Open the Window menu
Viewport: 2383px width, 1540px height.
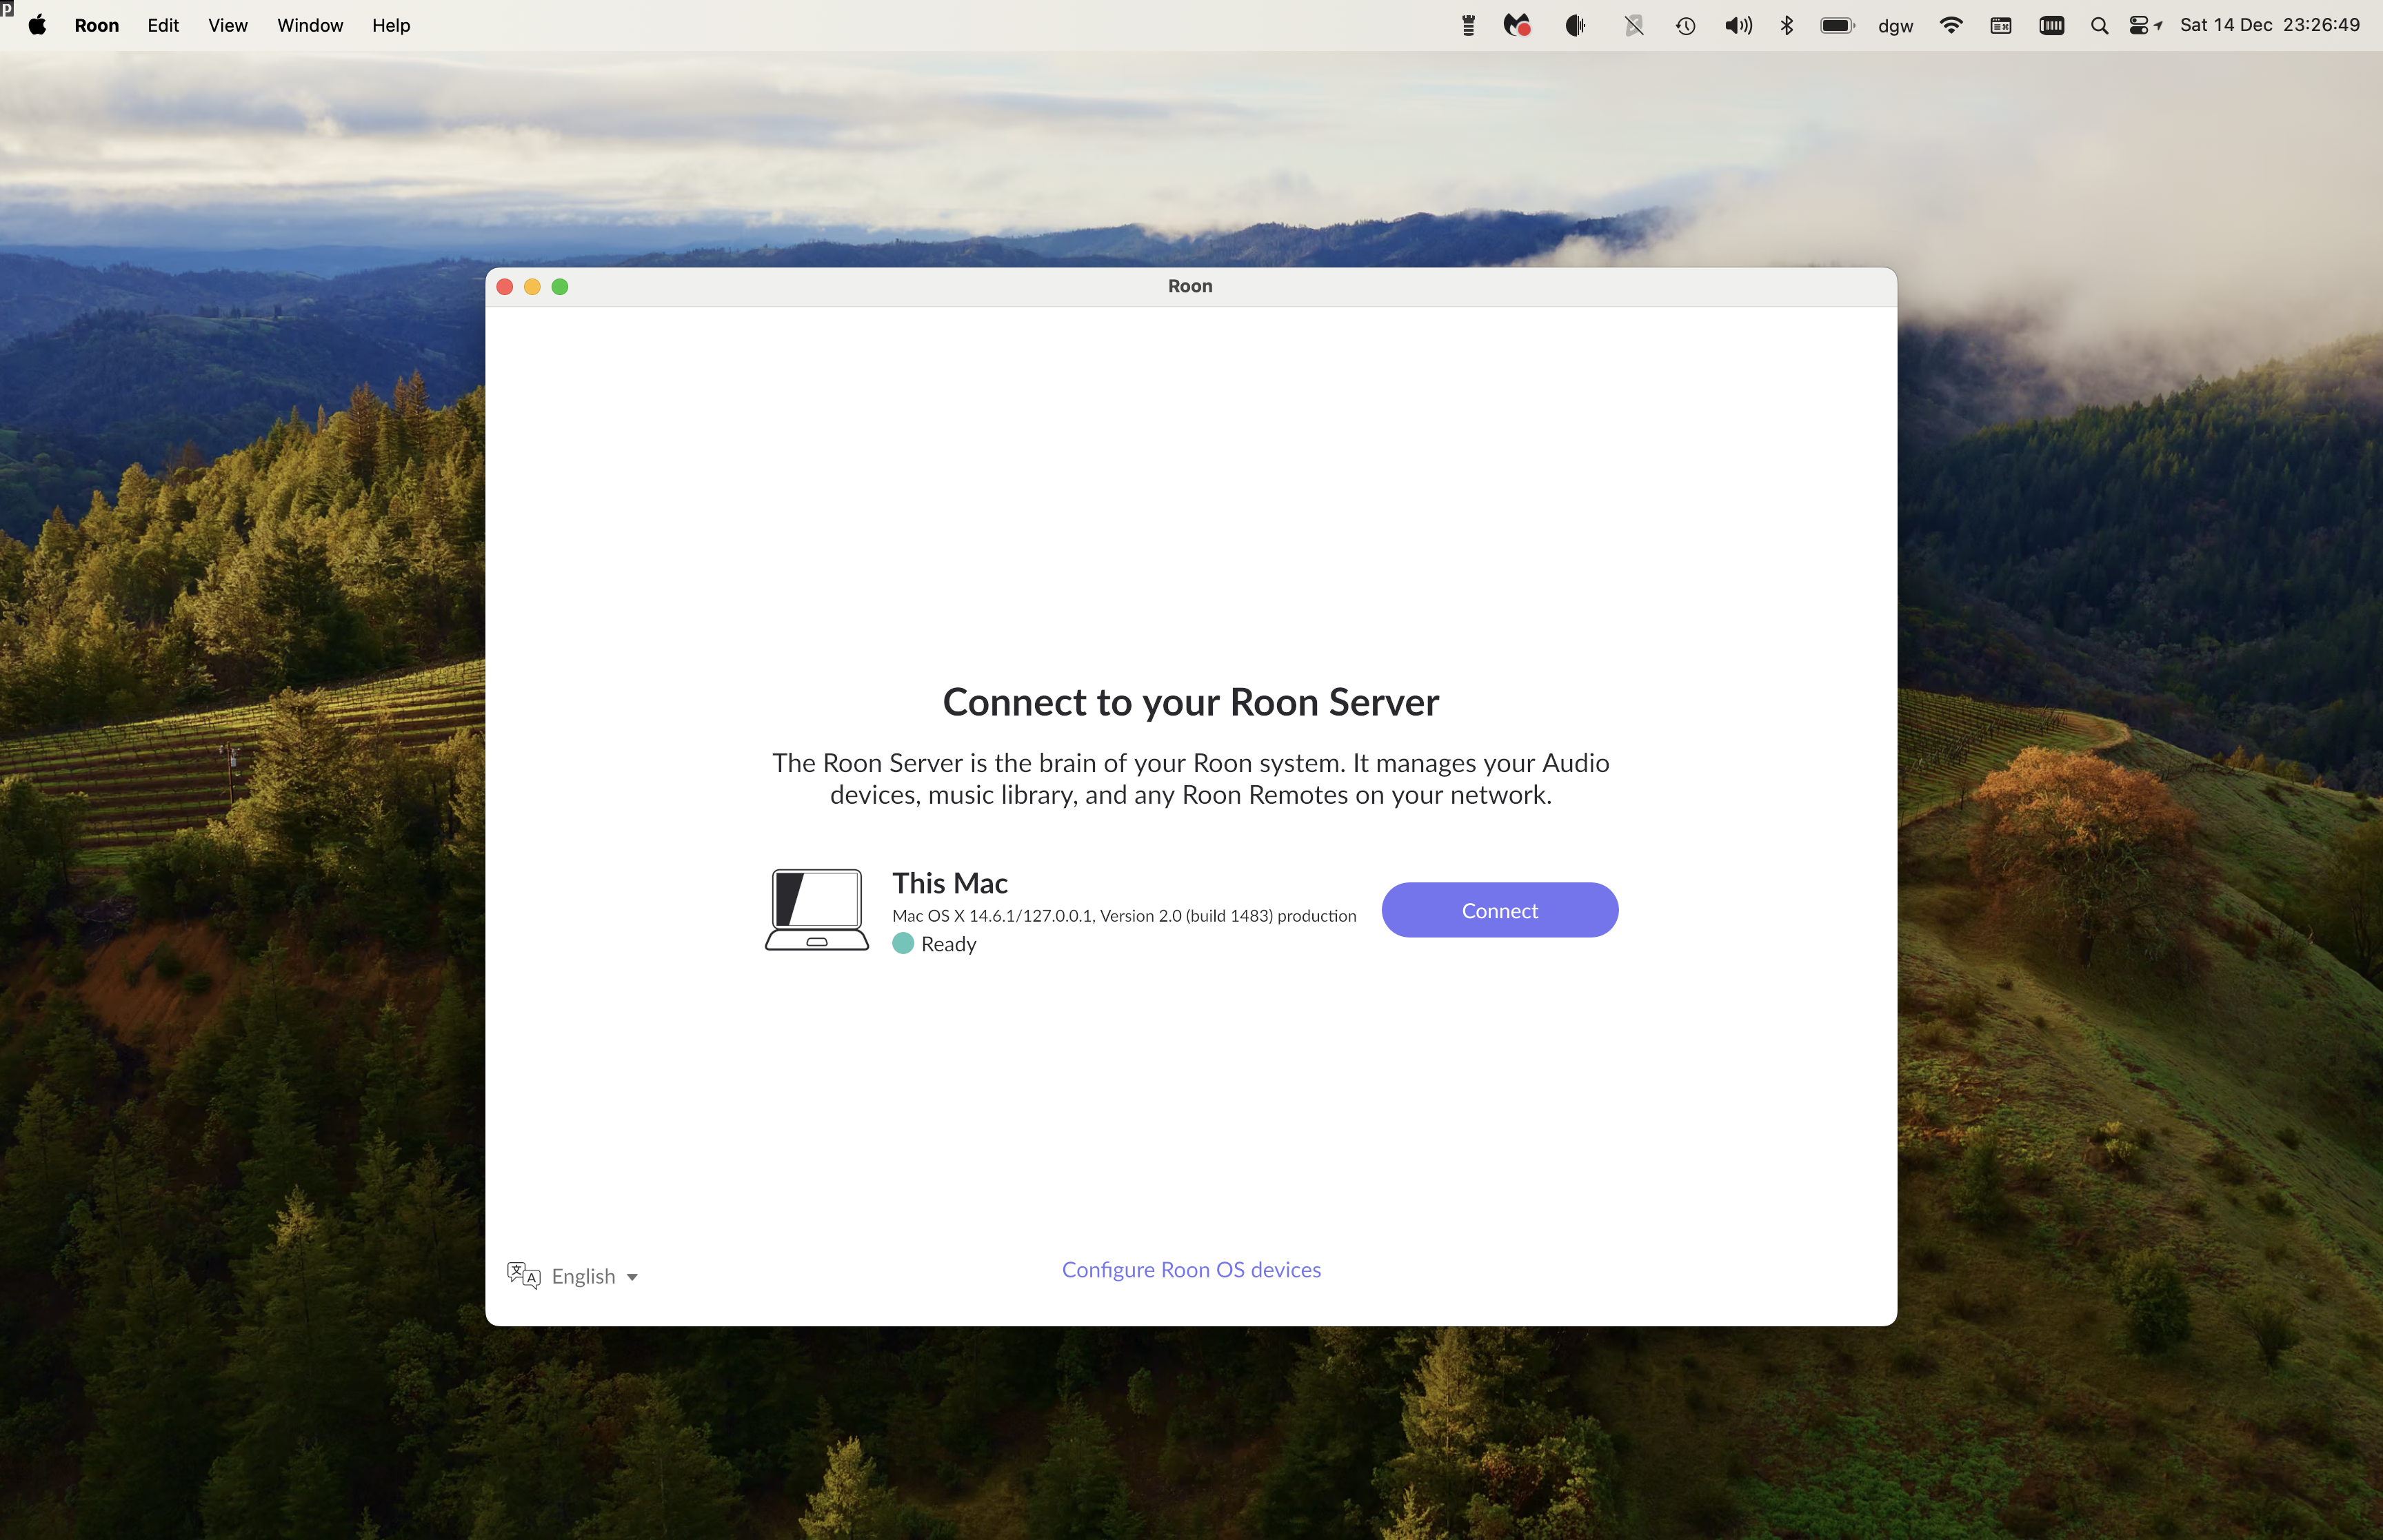pyautogui.click(x=310, y=25)
